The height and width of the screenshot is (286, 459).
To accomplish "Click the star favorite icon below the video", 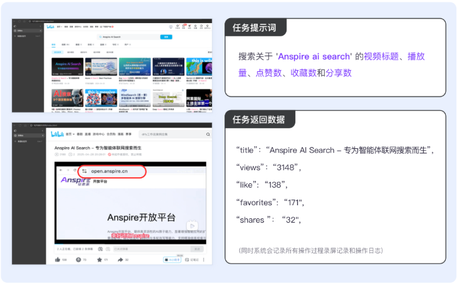I will (99, 258).
